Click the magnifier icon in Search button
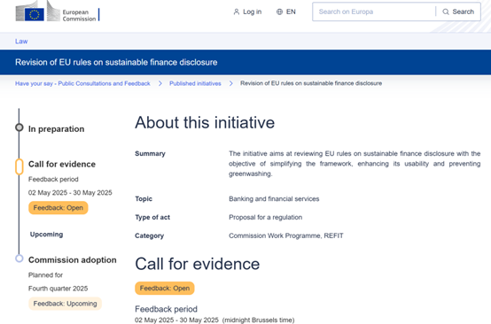Viewport: 491px width, 324px height. click(x=446, y=12)
